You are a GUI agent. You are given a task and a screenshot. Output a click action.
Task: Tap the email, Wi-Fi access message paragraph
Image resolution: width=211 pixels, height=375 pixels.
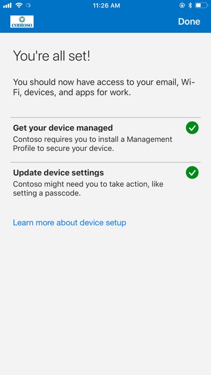pyautogui.click(x=104, y=87)
